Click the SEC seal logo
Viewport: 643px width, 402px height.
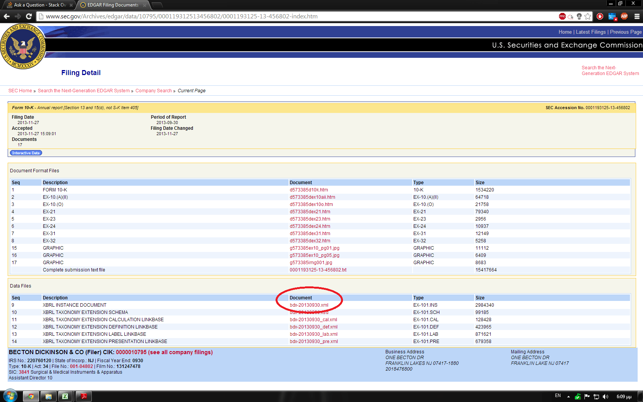23,47
